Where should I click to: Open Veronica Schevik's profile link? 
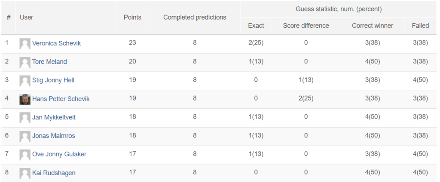point(56,43)
